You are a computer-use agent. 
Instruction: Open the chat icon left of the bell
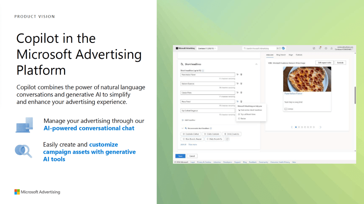(x=314, y=48)
